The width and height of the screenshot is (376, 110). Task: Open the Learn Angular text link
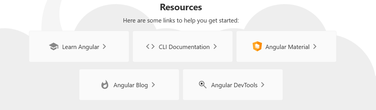[80, 47]
